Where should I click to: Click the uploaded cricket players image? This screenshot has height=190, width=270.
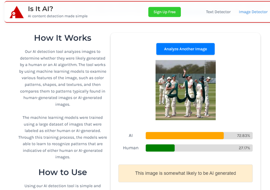(185, 90)
